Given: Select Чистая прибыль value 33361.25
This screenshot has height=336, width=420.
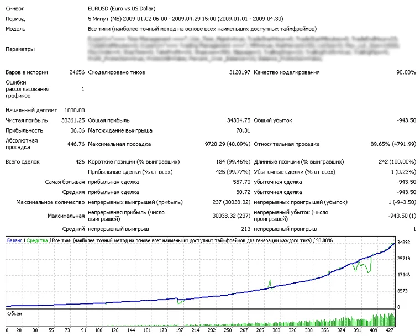Looking at the screenshot, I should point(73,120).
